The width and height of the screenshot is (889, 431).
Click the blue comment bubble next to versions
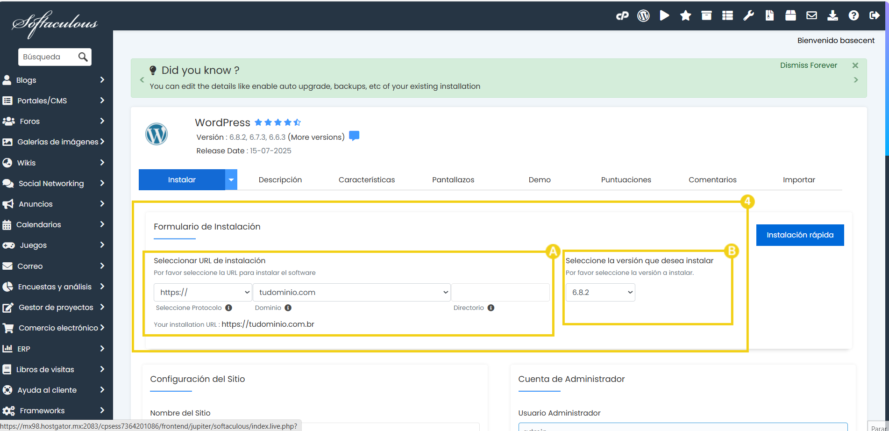(x=354, y=136)
